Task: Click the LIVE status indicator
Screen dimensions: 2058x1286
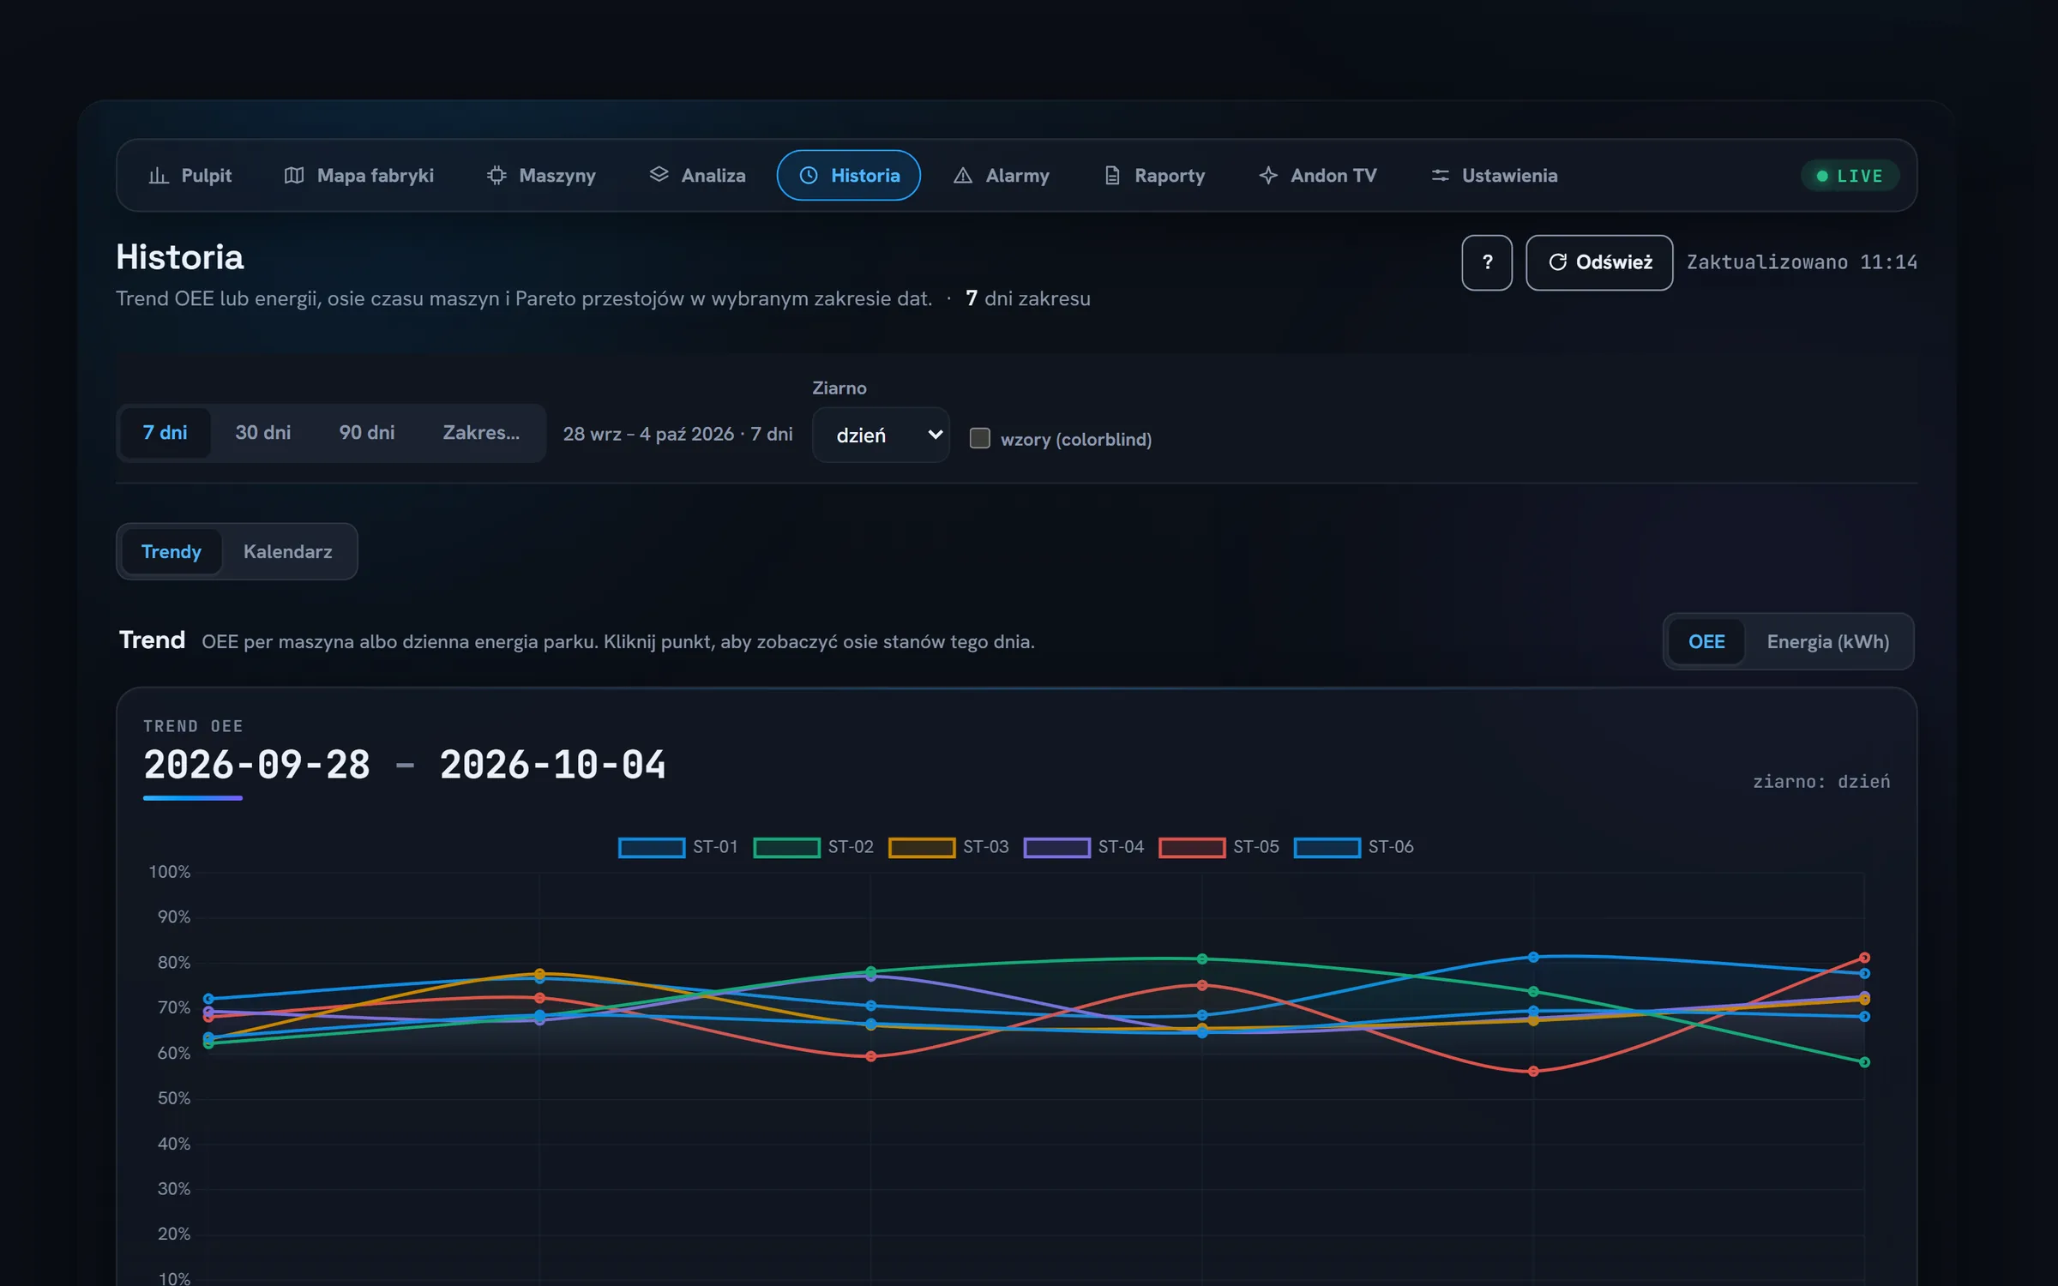Action: [x=1850, y=176]
